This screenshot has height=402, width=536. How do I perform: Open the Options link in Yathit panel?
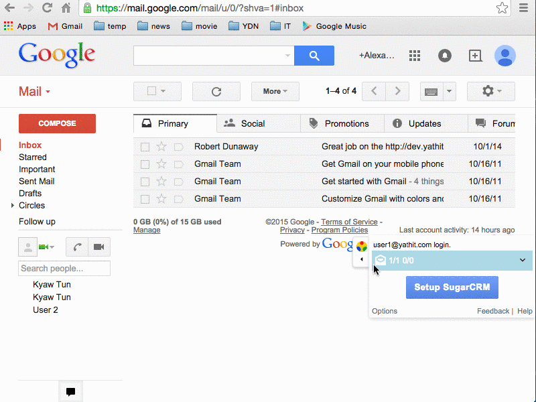[x=385, y=311]
